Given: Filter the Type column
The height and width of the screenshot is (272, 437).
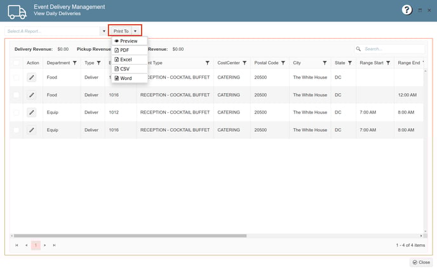Looking at the screenshot, I should click(98, 63).
